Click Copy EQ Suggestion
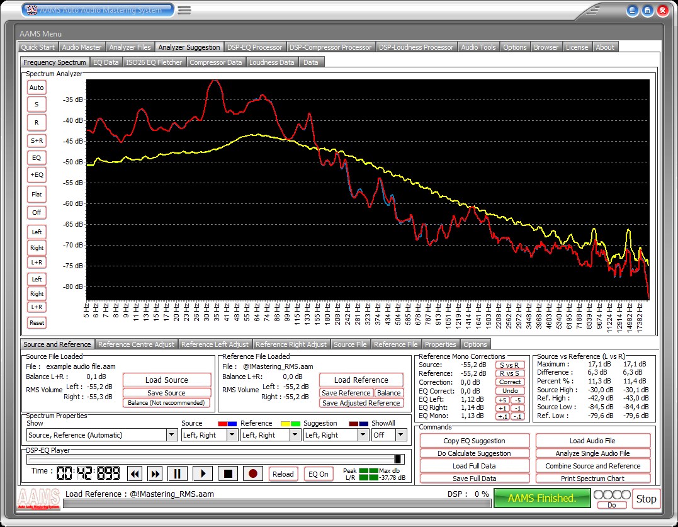The height and width of the screenshot is (527, 678). coord(474,441)
